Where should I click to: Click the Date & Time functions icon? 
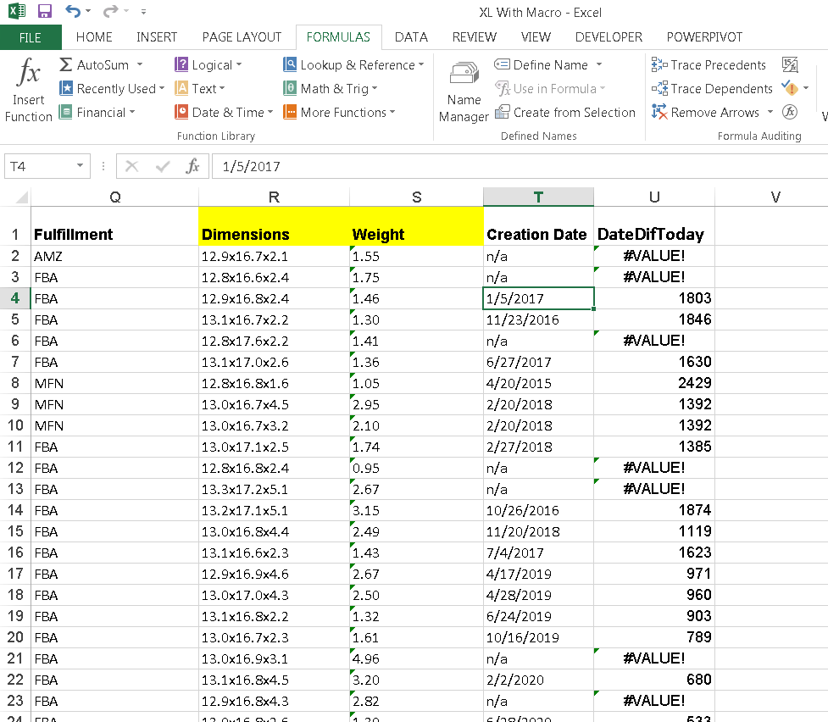(181, 112)
